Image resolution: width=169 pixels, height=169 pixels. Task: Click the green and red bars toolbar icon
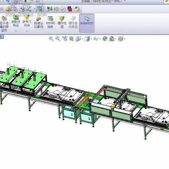[49, 9]
